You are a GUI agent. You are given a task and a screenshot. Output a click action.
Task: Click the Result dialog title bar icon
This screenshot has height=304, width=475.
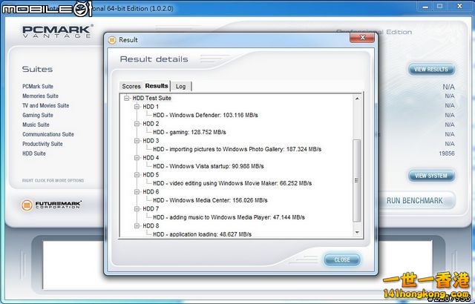[111, 39]
